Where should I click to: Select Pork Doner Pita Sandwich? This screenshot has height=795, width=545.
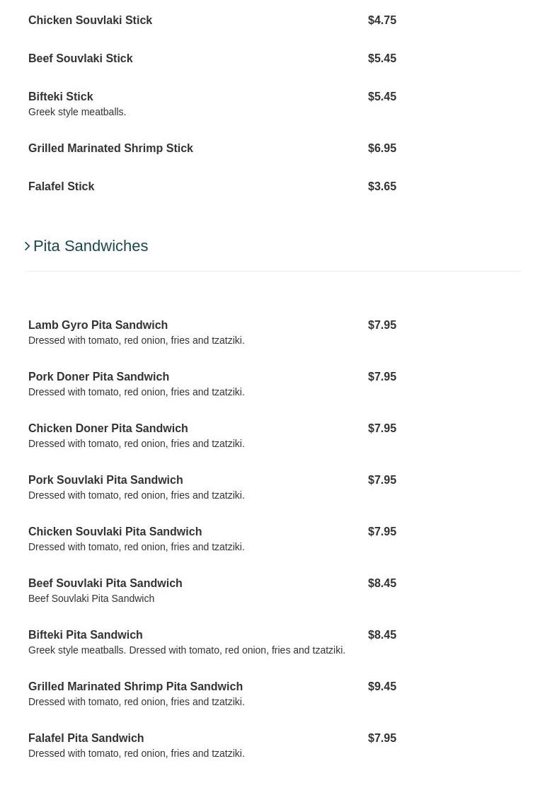(x=98, y=377)
